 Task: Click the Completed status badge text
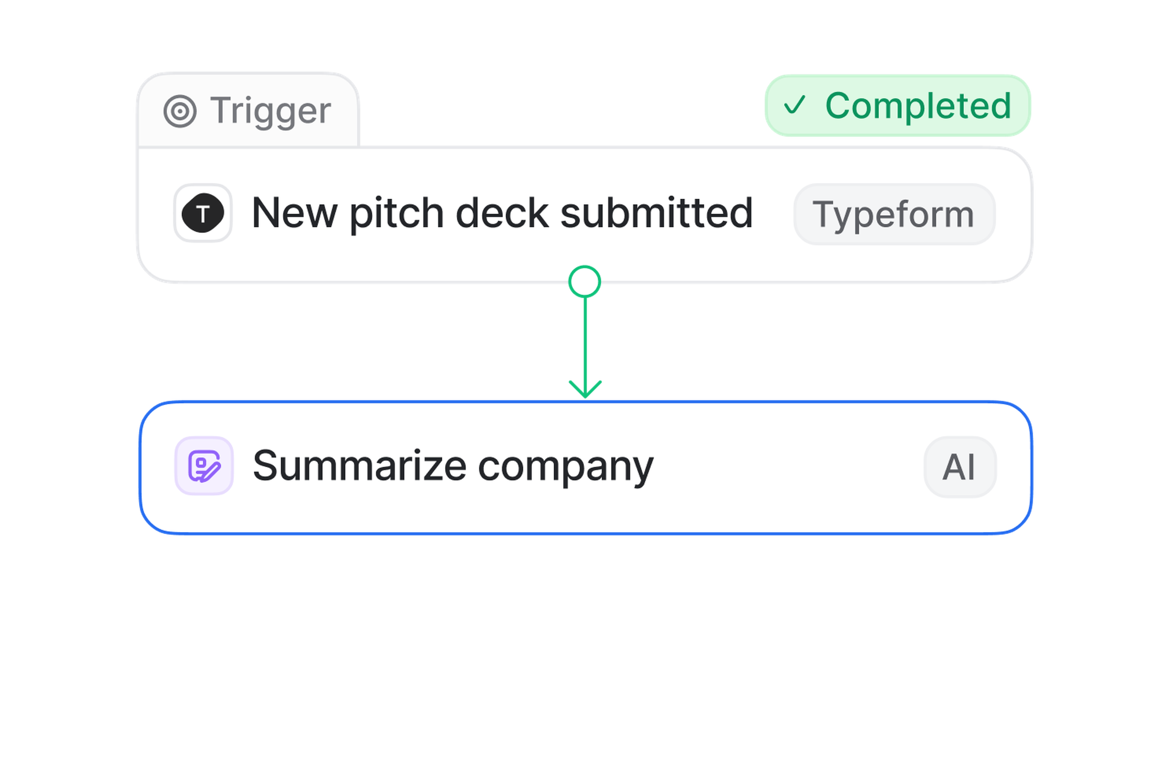(918, 105)
